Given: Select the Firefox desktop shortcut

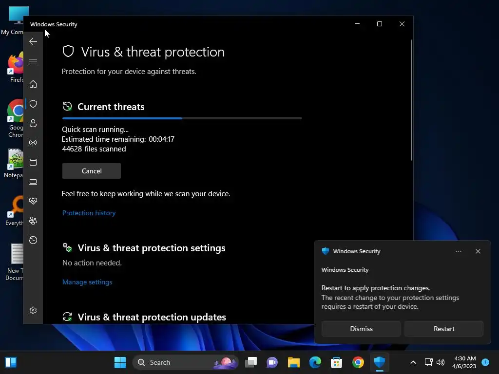Looking at the screenshot, I should pyautogui.click(x=15, y=68).
